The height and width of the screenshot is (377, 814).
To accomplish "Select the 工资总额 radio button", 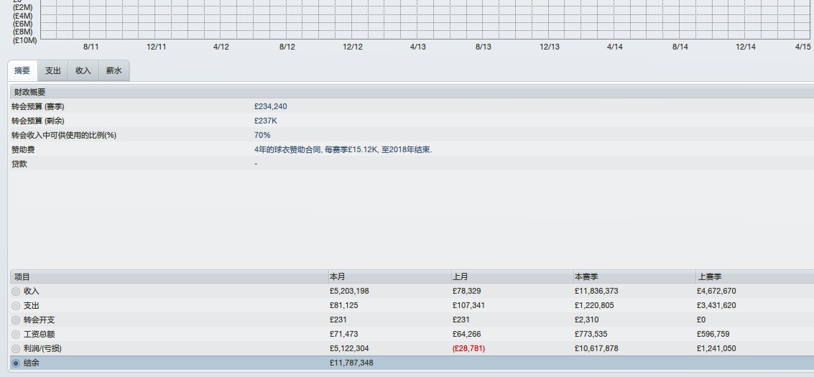I will 16,335.
